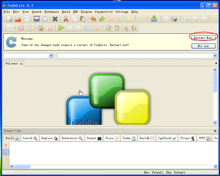Open the Workspace menu
The image size is (220, 176).
52,12
